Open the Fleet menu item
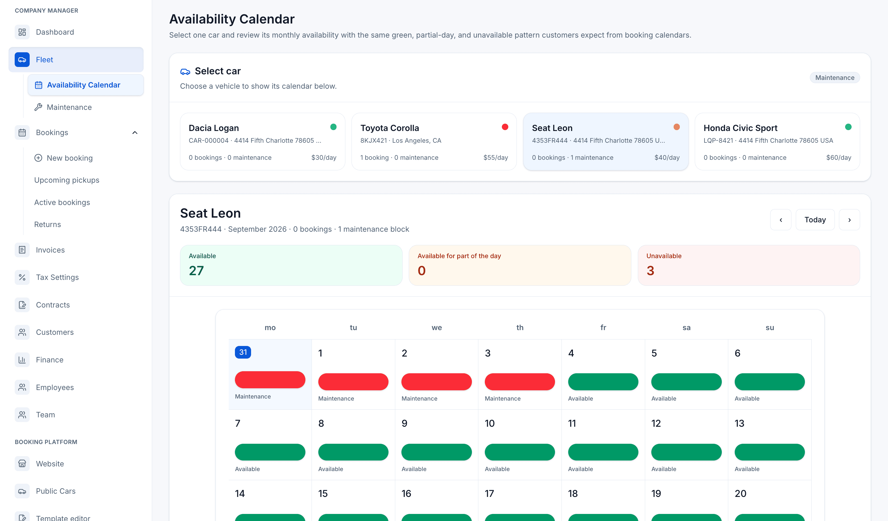Image resolution: width=888 pixels, height=521 pixels. click(x=76, y=60)
